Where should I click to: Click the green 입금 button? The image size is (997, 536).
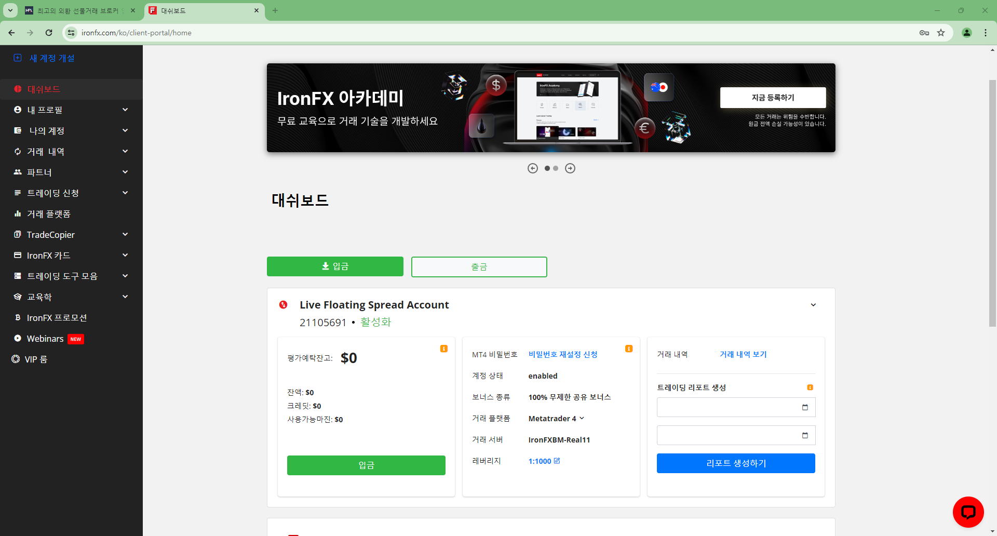[335, 266]
